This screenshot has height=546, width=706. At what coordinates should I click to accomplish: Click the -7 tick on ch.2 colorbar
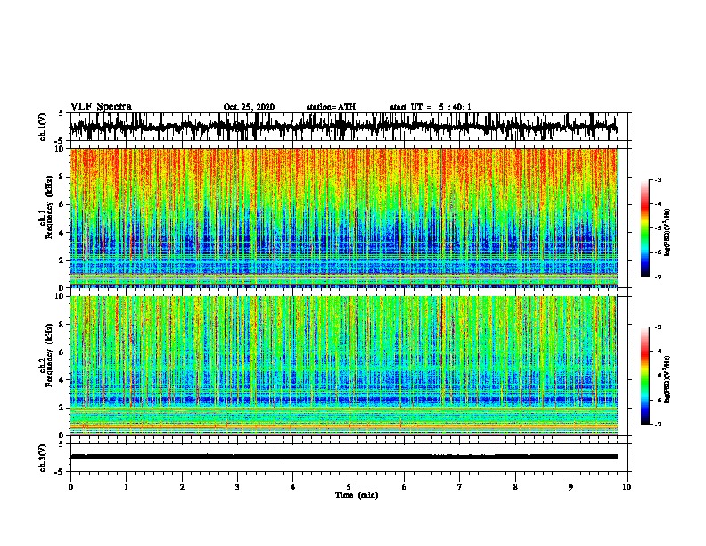pyautogui.click(x=658, y=424)
